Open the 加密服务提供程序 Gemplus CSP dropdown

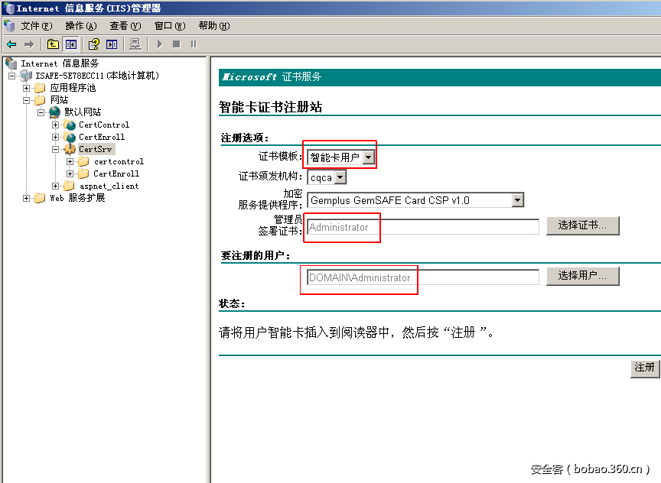519,199
